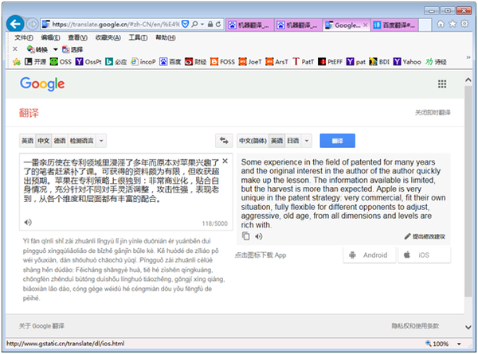Download the Android app
This screenshot has height=354, width=478.
[370, 255]
